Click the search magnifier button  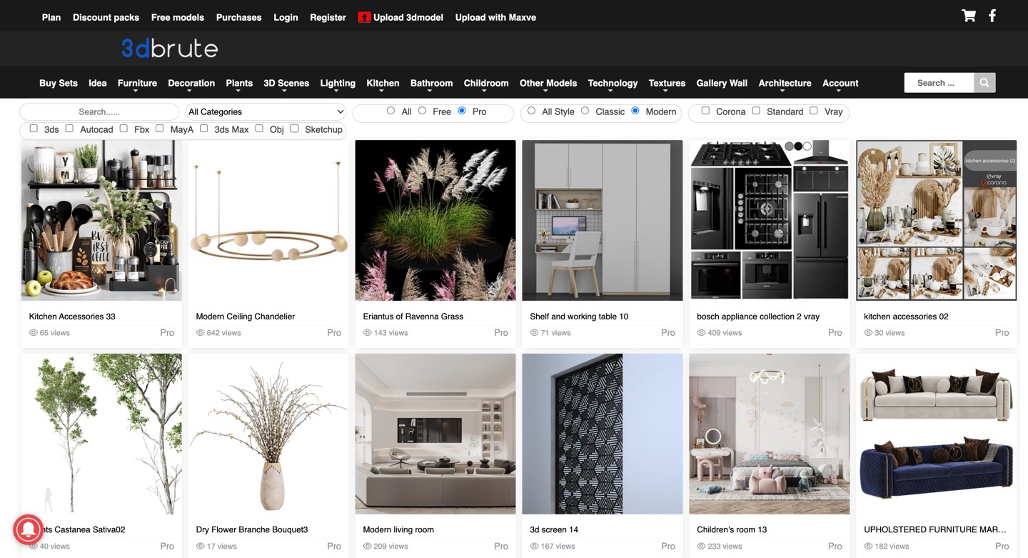click(984, 83)
